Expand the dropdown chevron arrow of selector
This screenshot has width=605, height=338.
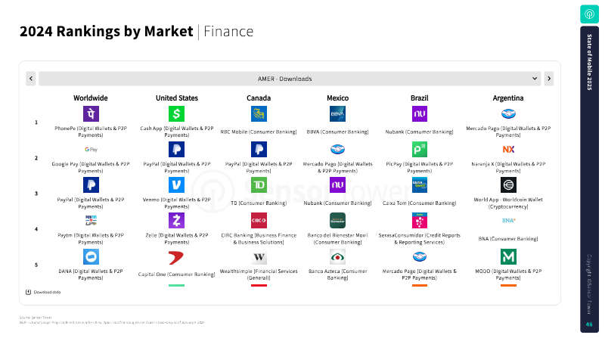535,79
